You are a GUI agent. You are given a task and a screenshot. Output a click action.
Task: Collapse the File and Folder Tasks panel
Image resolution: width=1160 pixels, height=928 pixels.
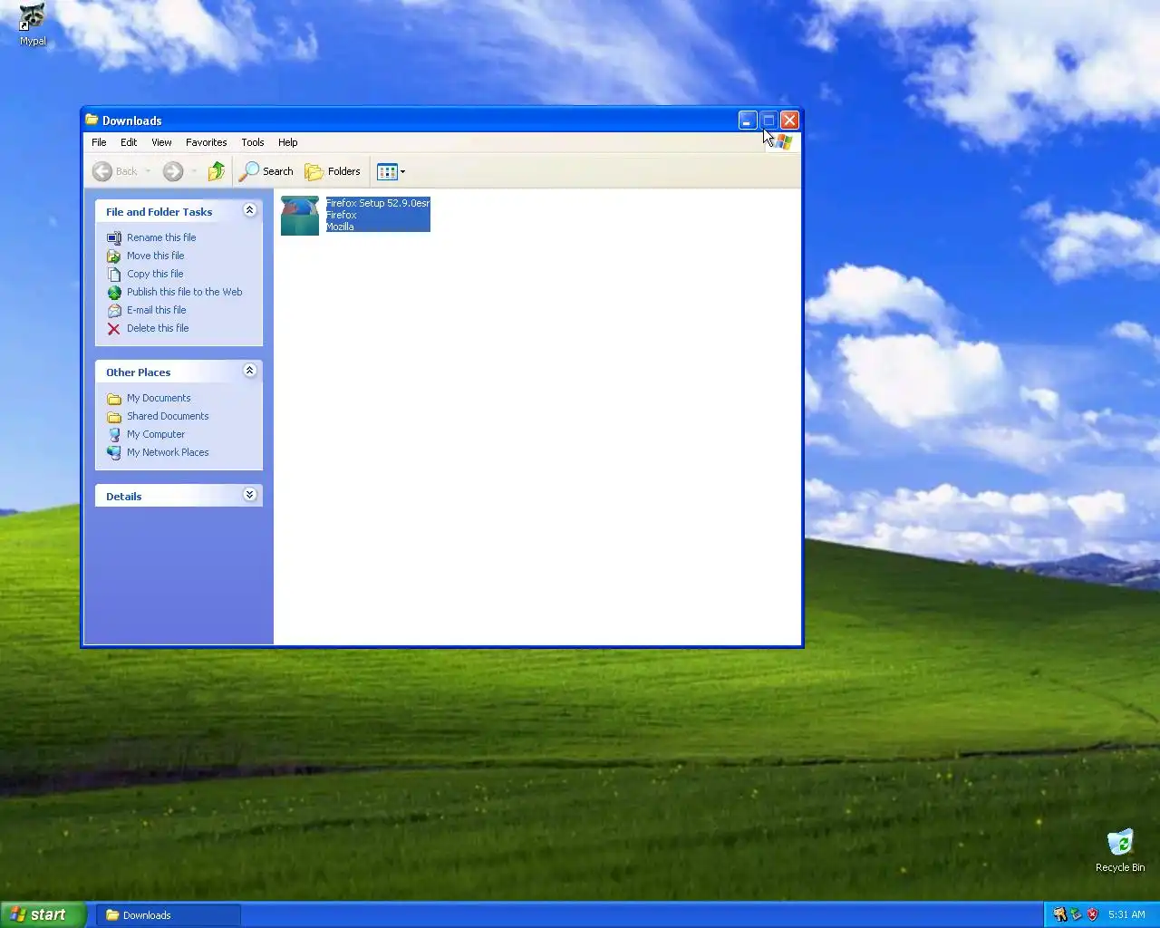[x=250, y=210]
